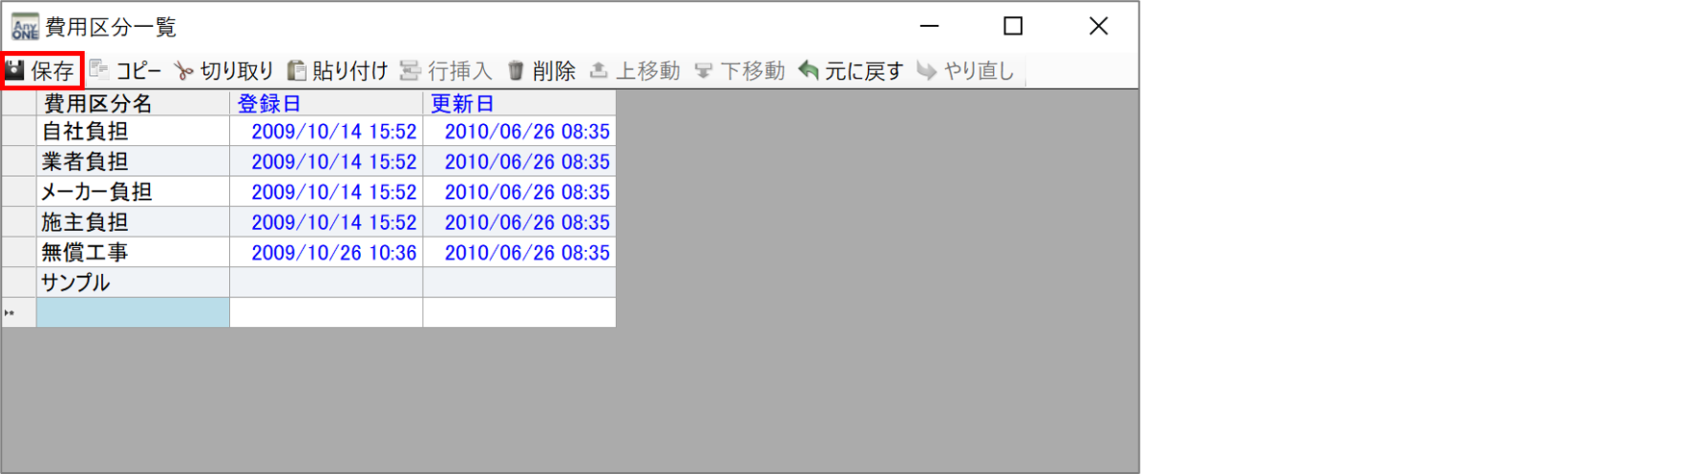Select the 自社負担 cell
This screenshot has width=1708, height=474.
[133, 131]
